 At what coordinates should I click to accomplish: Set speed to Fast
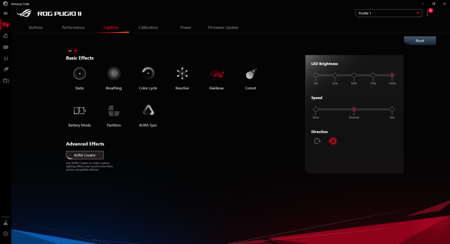[x=392, y=109]
